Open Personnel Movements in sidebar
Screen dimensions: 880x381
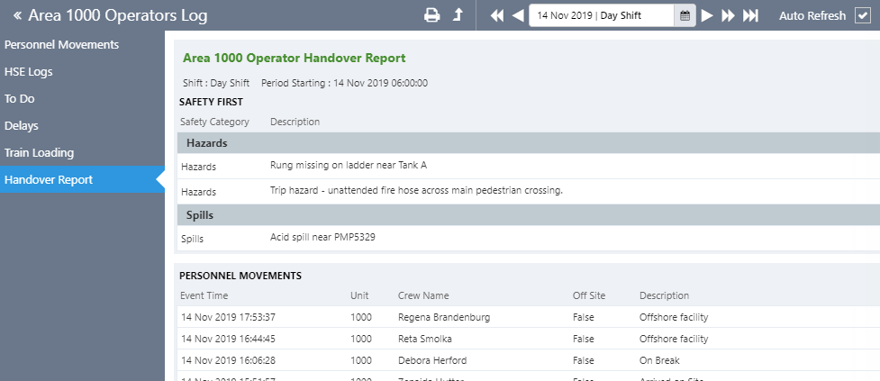point(61,44)
